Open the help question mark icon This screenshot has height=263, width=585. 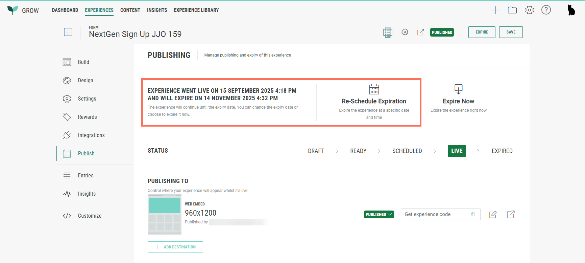[x=546, y=10]
